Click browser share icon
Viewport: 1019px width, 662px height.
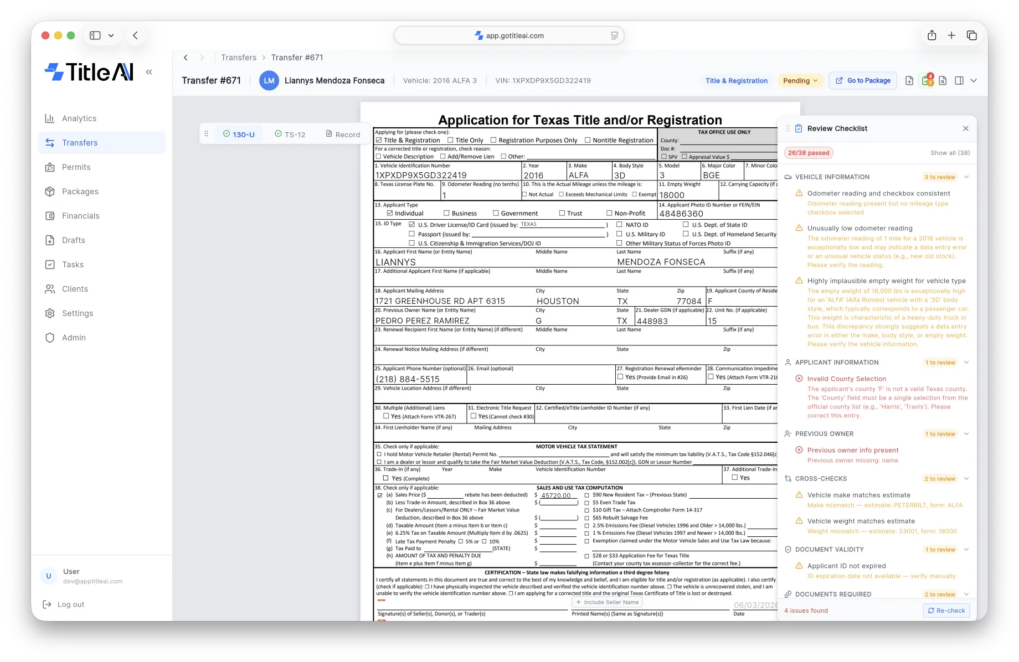click(x=932, y=35)
